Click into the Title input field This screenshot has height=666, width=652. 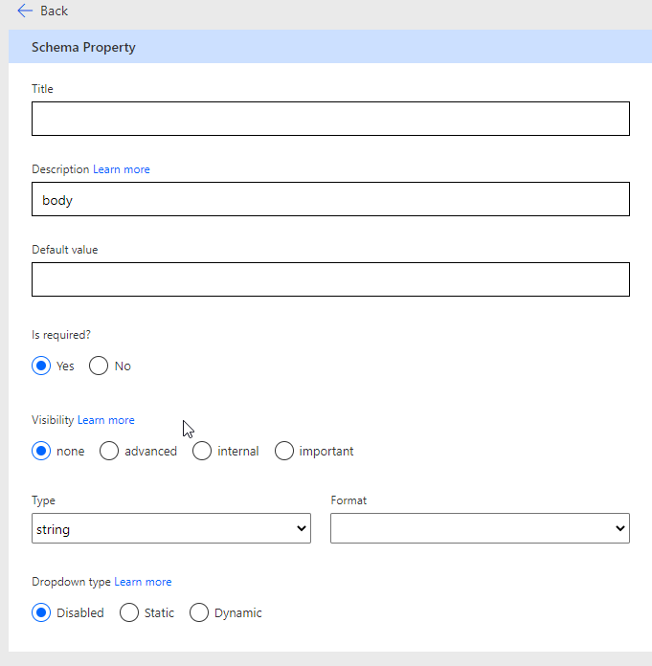[x=330, y=119]
